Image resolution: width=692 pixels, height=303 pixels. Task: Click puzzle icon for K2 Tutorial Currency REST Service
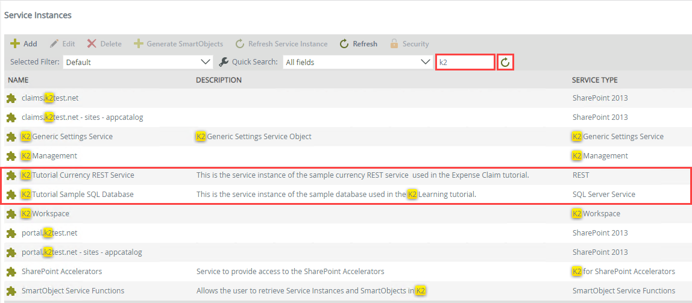click(x=11, y=175)
